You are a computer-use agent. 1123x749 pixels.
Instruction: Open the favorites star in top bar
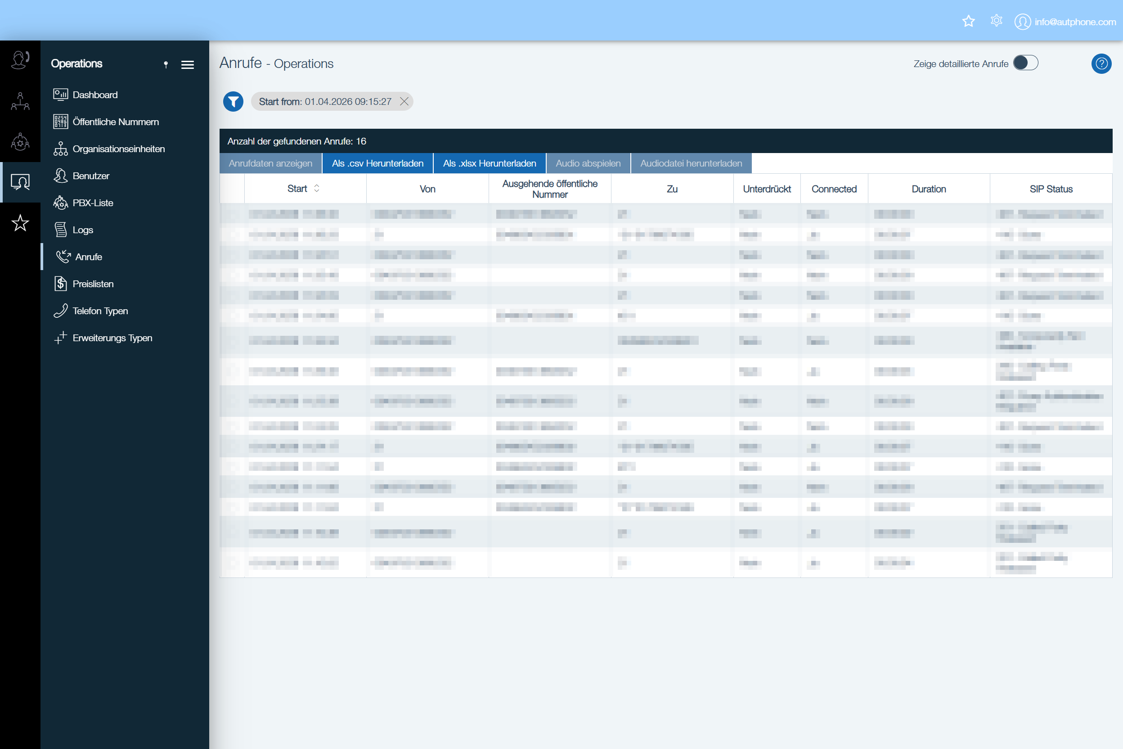[968, 22]
